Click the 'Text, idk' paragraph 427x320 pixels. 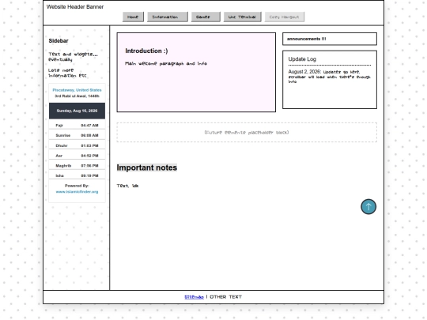[127, 186]
